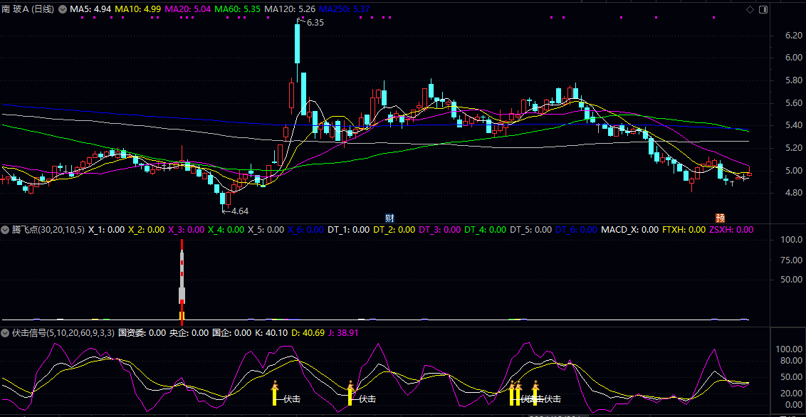Expand the 腾飞点 indicator settings dropdown
Viewport: 806px width, 417px height.
tap(6, 230)
